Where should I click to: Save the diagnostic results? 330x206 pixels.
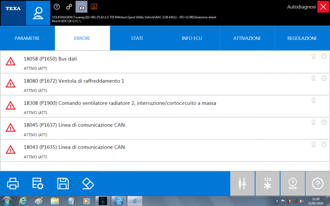[63, 184]
